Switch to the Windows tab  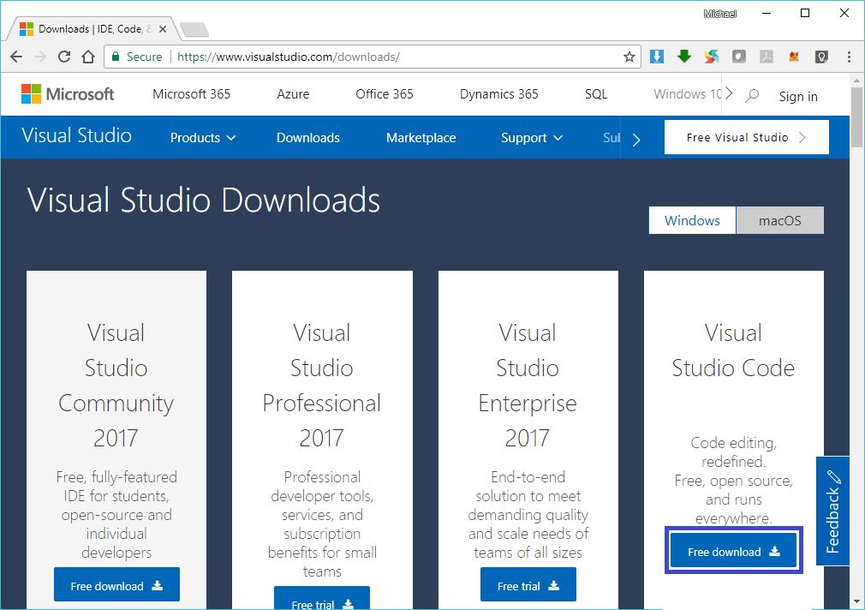click(692, 221)
